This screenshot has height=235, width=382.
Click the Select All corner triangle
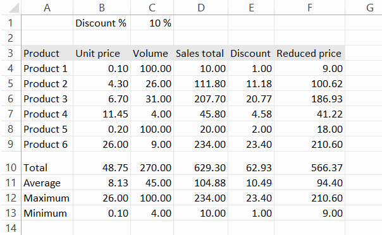tap(14, 8)
